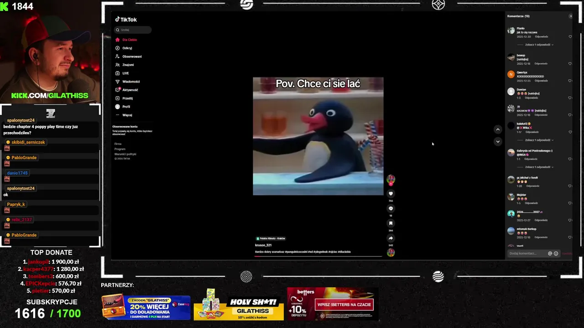This screenshot has height=328, width=584.
Task: Reply to Majster's comment via Odpowiedz
Action: [531, 203]
